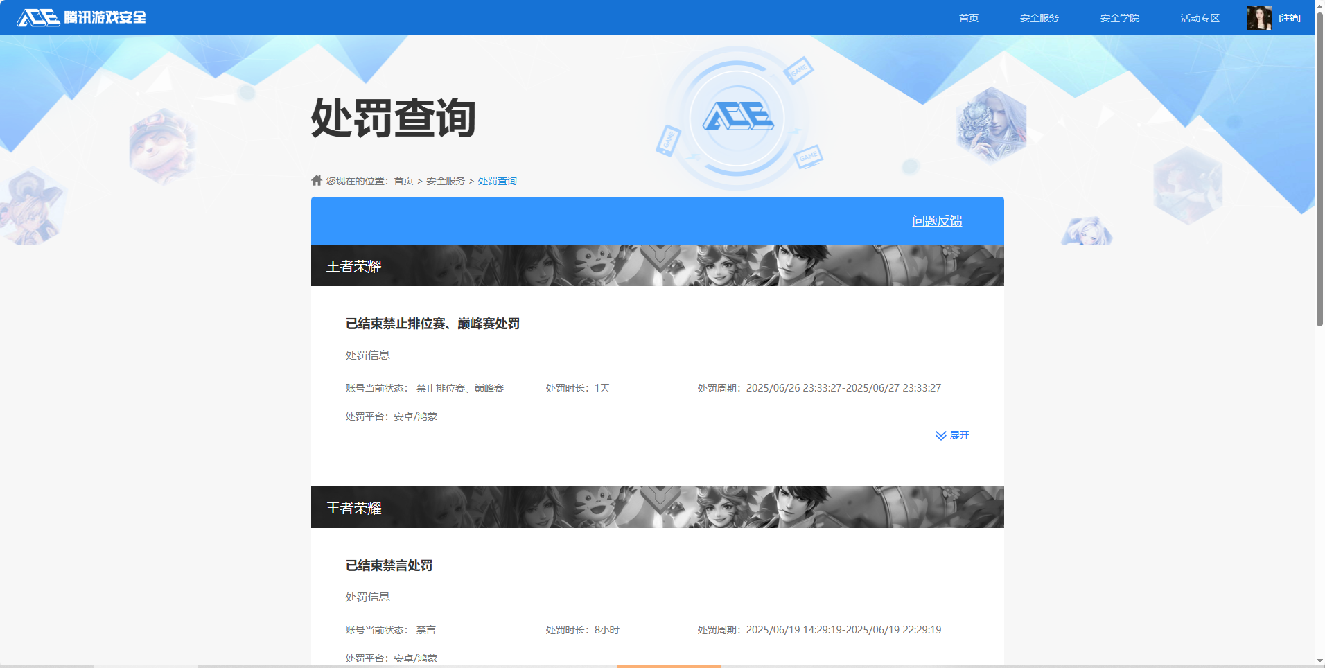Open the 安全学院 navigation item
This screenshot has width=1325, height=668.
(x=1119, y=17)
